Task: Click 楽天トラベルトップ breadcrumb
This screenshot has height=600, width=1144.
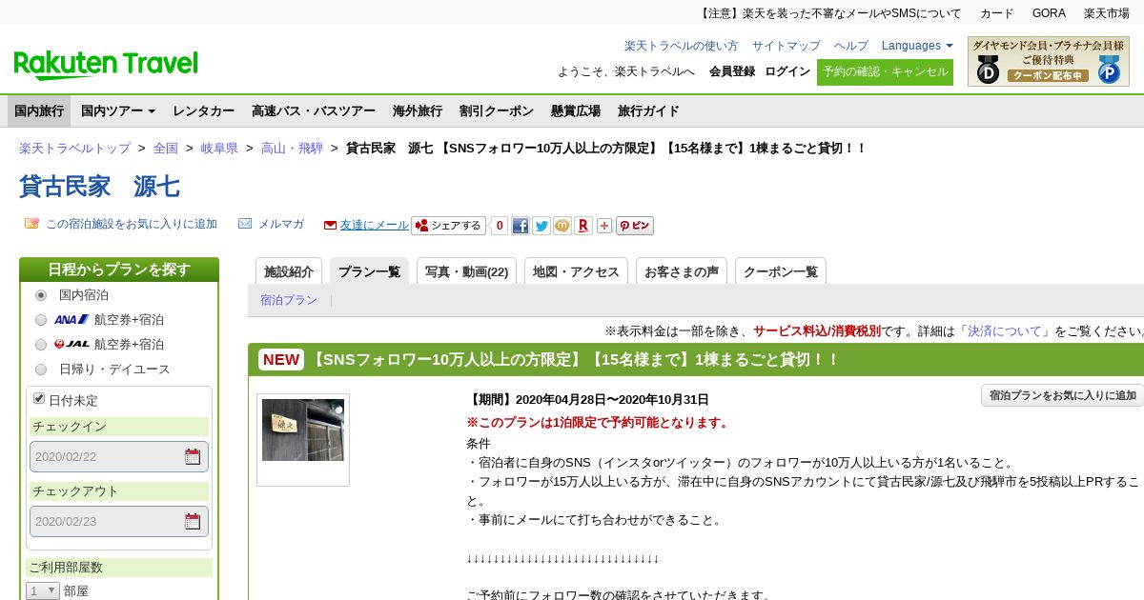Action: 74,149
